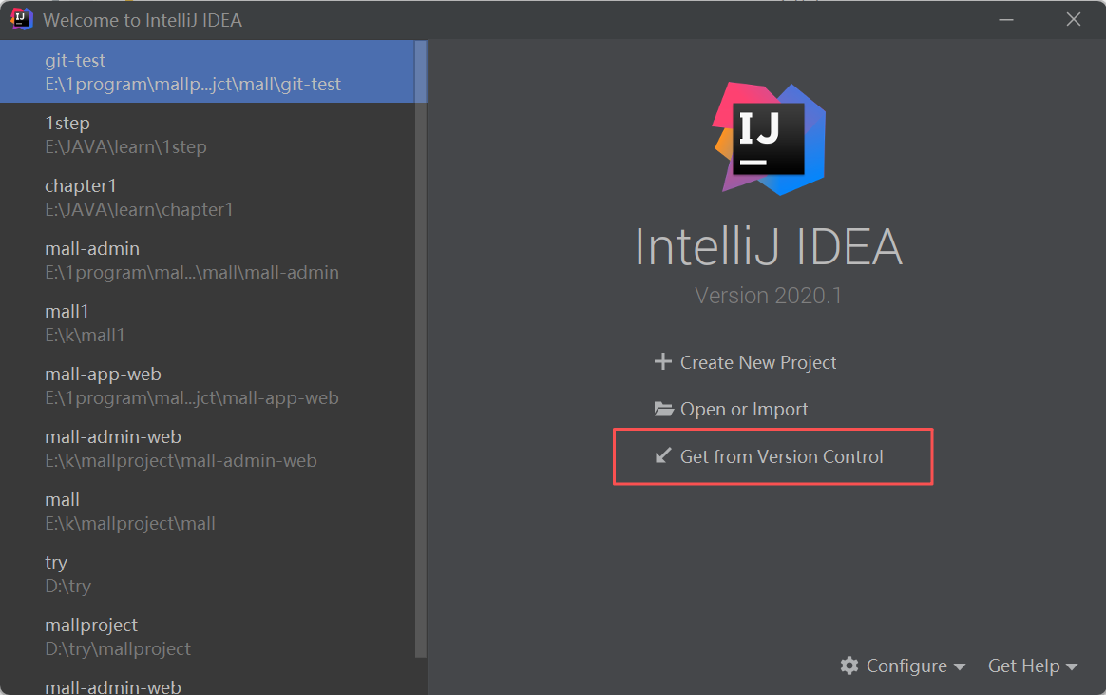Open recent project 1step
The height and width of the screenshot is (695, 1106).
pos(208,134)
